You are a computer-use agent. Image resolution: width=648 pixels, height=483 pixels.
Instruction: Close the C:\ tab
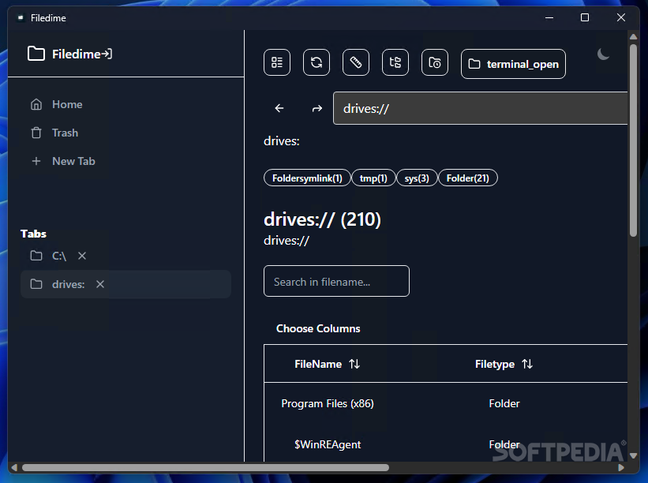[x=82, y=256]
